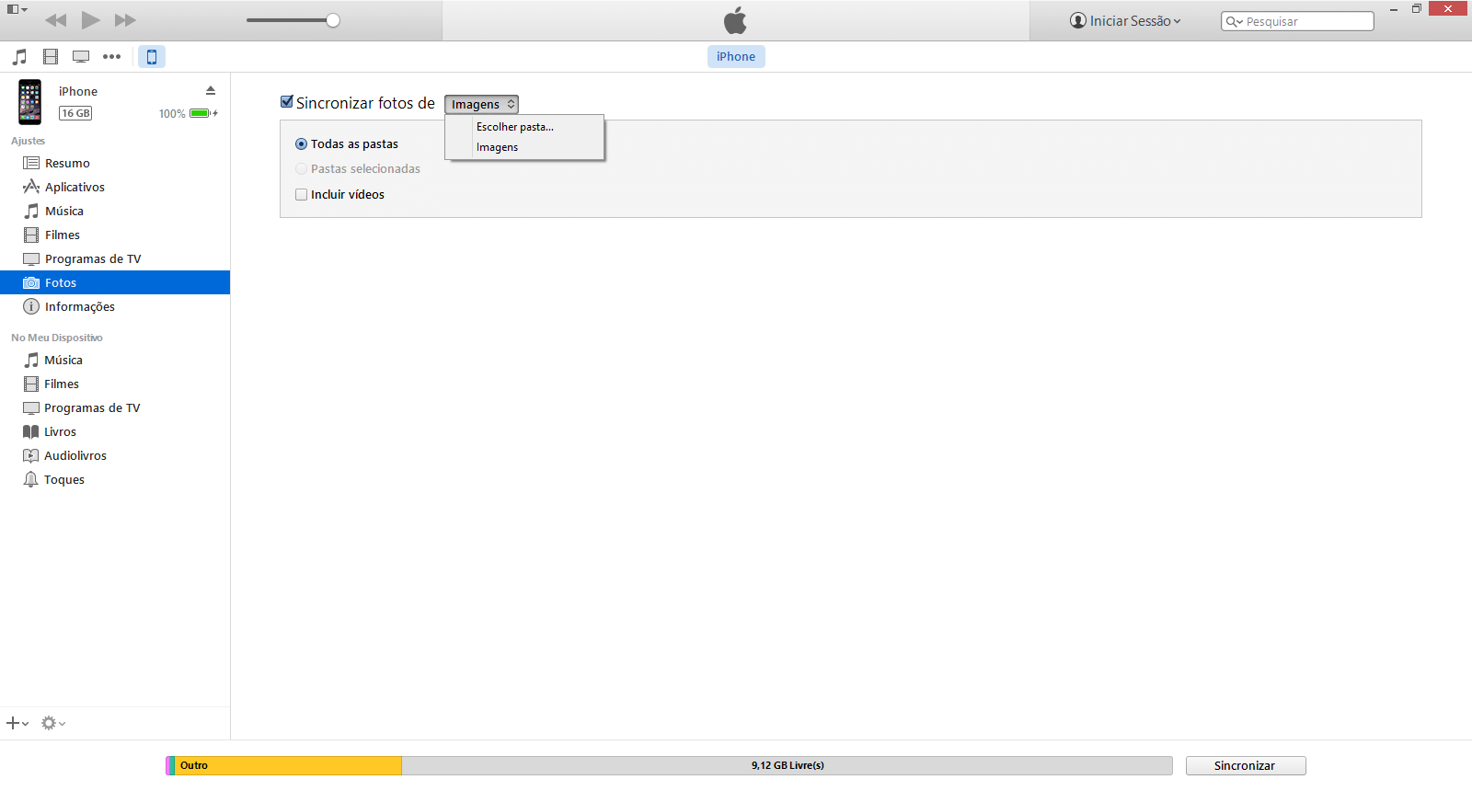Click the Apple logo at top center

[x=735, y=20]
